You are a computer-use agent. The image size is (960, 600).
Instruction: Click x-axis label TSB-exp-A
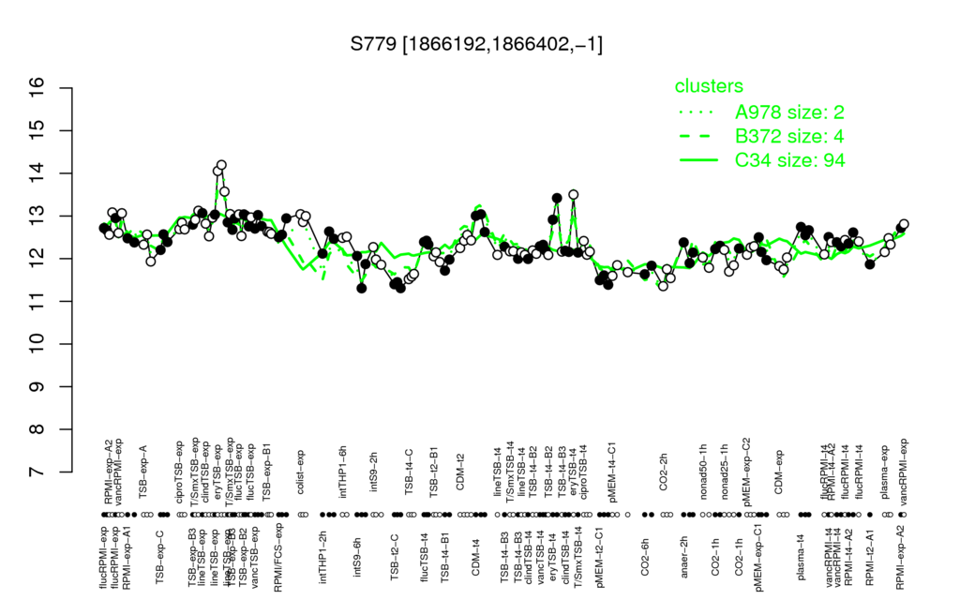click(143, 472)
